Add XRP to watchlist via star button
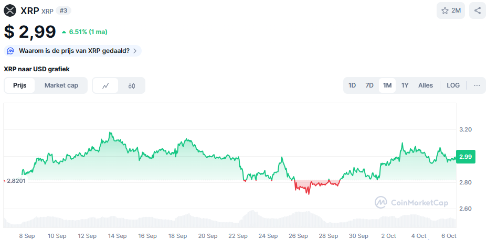This screenshot has height=240, width=487. 451,10
